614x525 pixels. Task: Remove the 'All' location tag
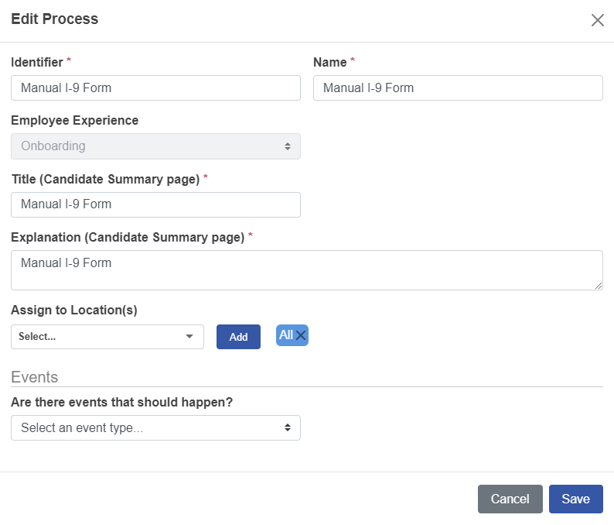click(301, 335)
